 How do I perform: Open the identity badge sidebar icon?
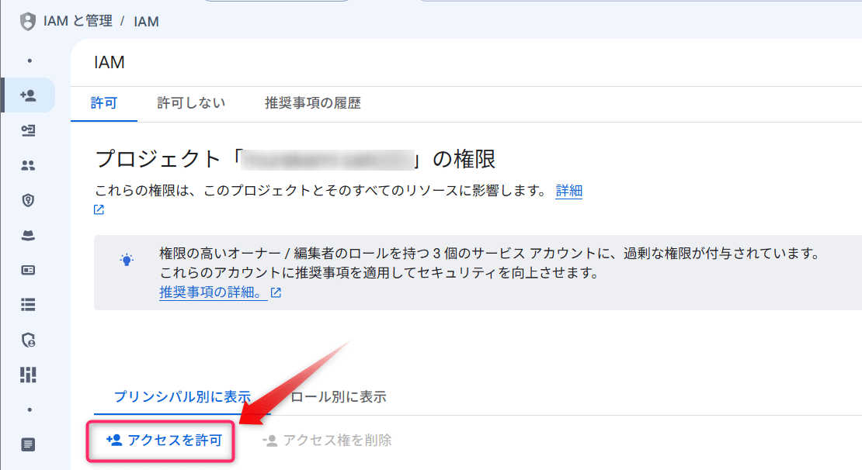pyautogui.click(x=28, y=130)
